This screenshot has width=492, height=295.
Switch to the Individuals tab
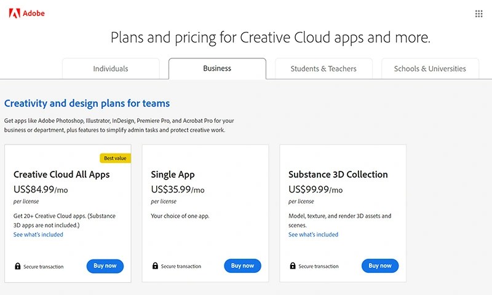click(111, 69)
